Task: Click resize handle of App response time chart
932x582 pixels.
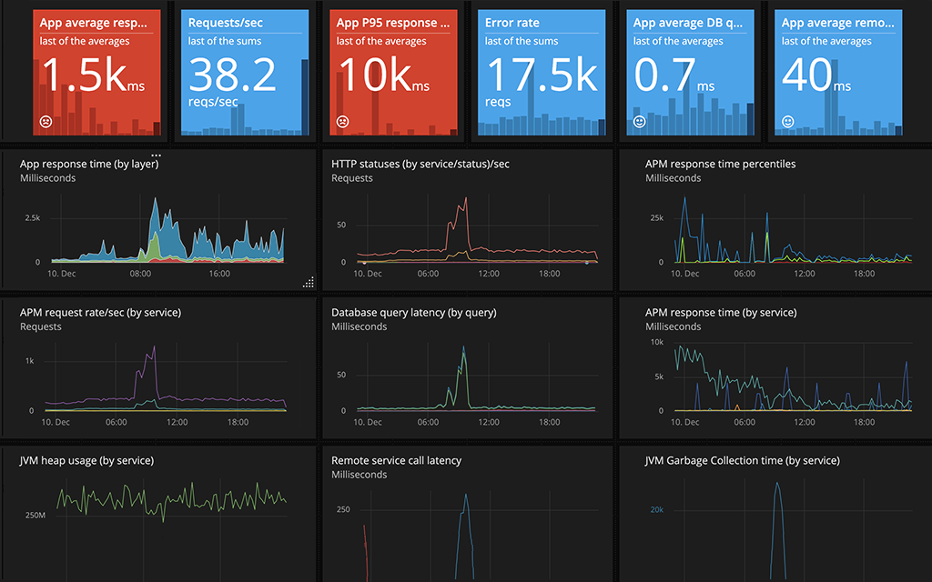Action: pos(309,283)
